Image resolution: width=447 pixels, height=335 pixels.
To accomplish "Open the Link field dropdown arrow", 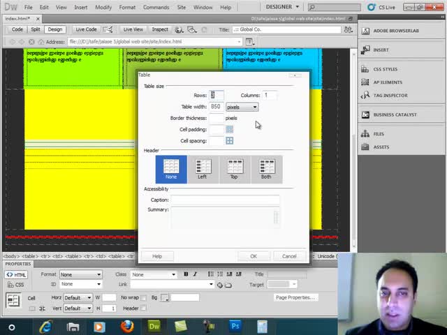I will pyautogui.click(x=211, y=284).
